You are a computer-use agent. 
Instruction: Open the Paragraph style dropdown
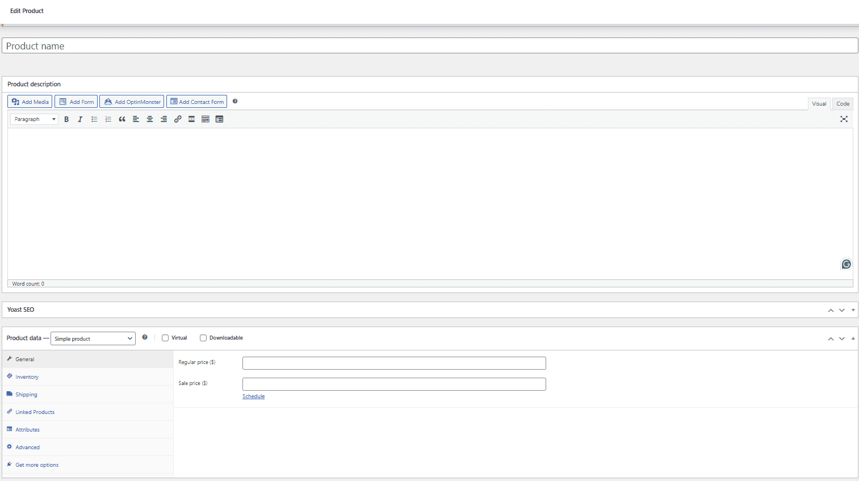coord(33,119)
